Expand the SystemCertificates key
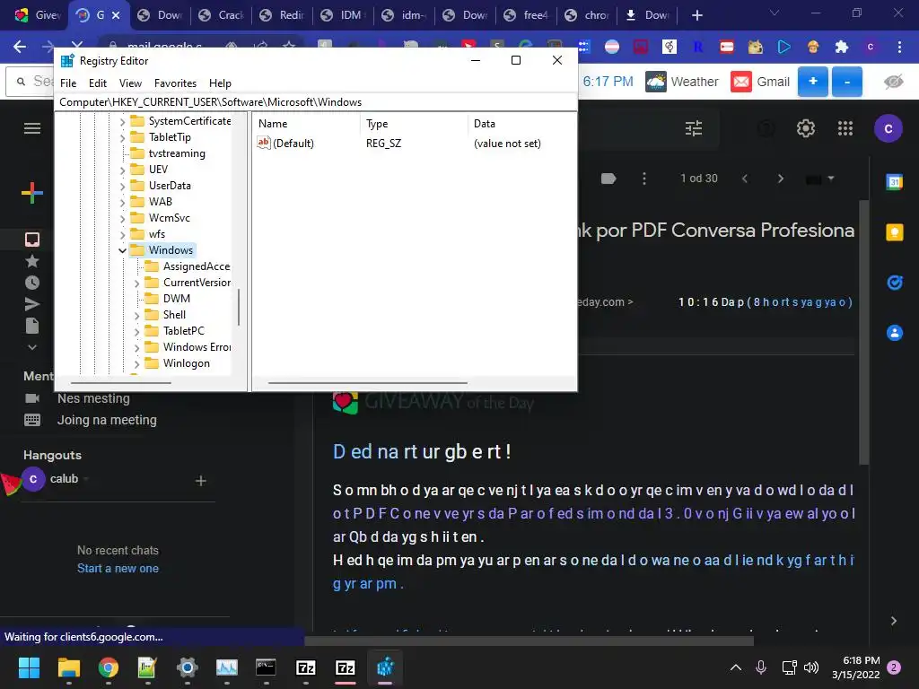 pos(122,121)
